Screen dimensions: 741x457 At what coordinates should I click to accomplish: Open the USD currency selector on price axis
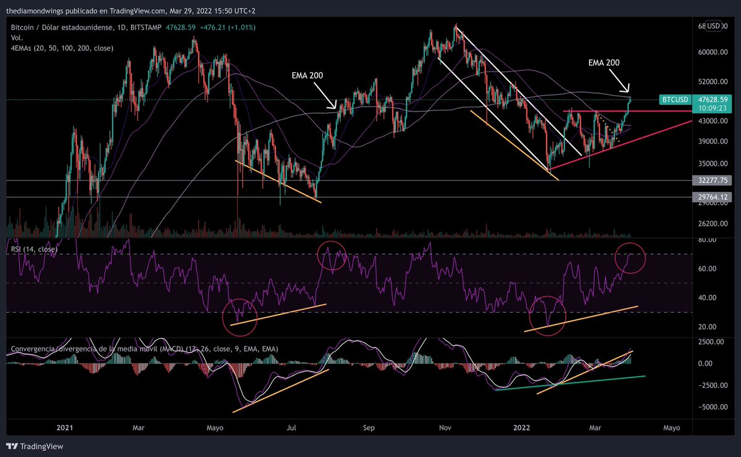713,27
